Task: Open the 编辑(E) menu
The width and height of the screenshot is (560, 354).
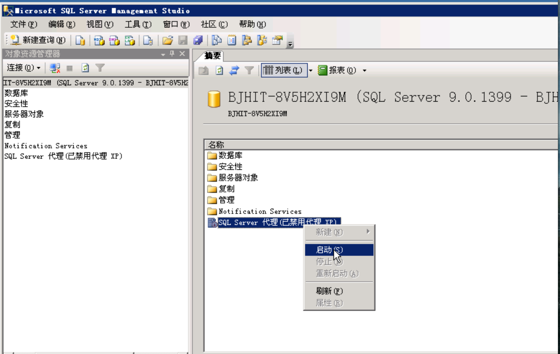Action: click(x=62, y=24)
